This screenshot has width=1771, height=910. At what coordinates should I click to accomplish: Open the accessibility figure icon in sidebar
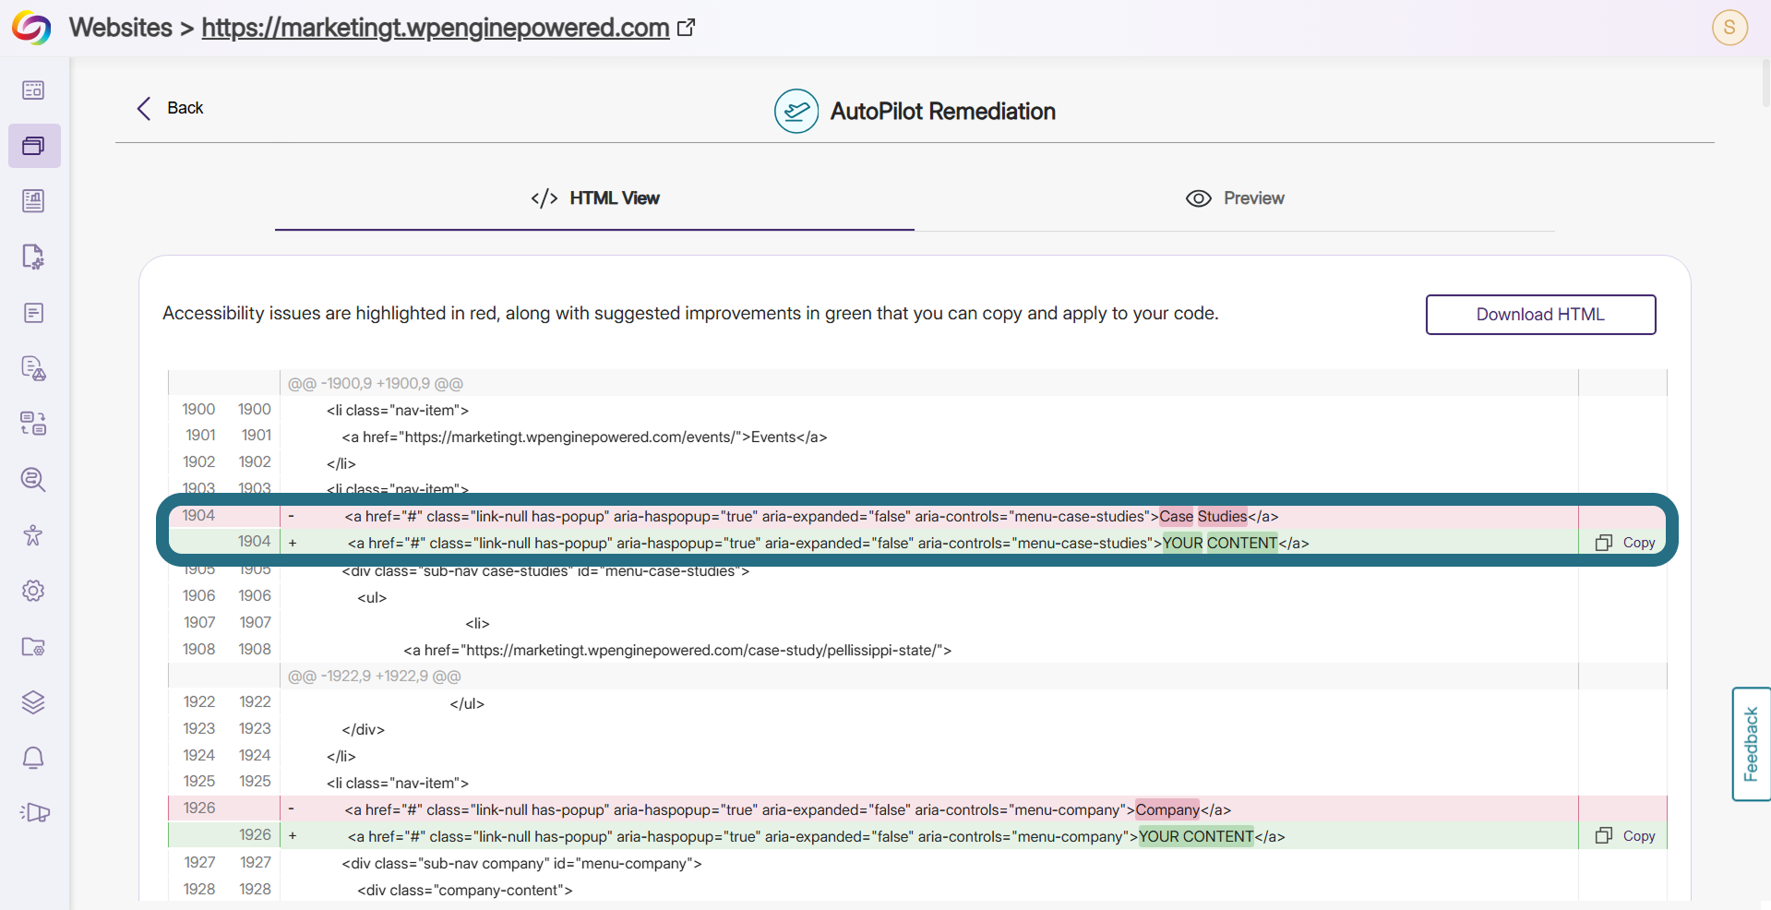pos(33,535)
